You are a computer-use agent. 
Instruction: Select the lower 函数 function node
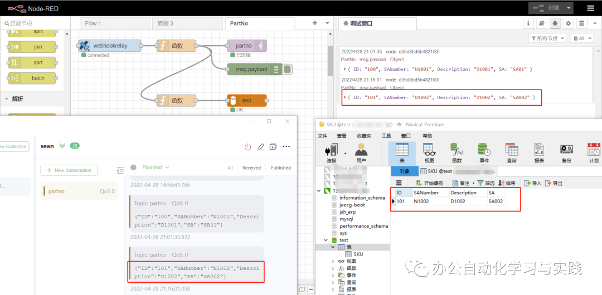pos(177,101)
